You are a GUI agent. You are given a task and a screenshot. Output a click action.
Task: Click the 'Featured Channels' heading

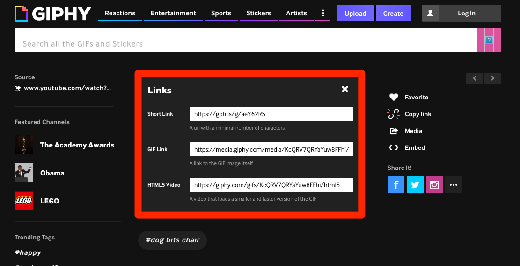point(42,122)
